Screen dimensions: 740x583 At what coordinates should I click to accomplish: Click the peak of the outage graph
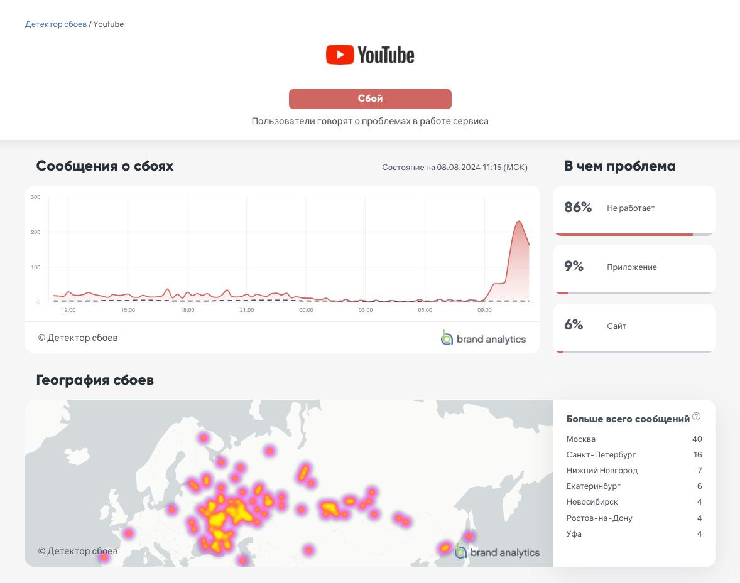click(519, 222)
